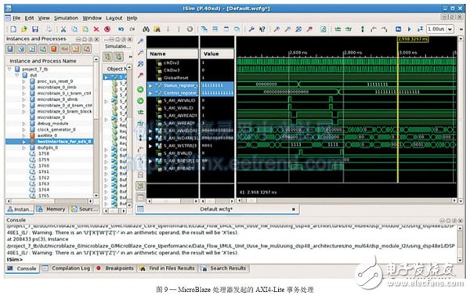Click the green Next Transition circle icon
Image resolution: width=470 pixels, height=296 pixels.
140,101
